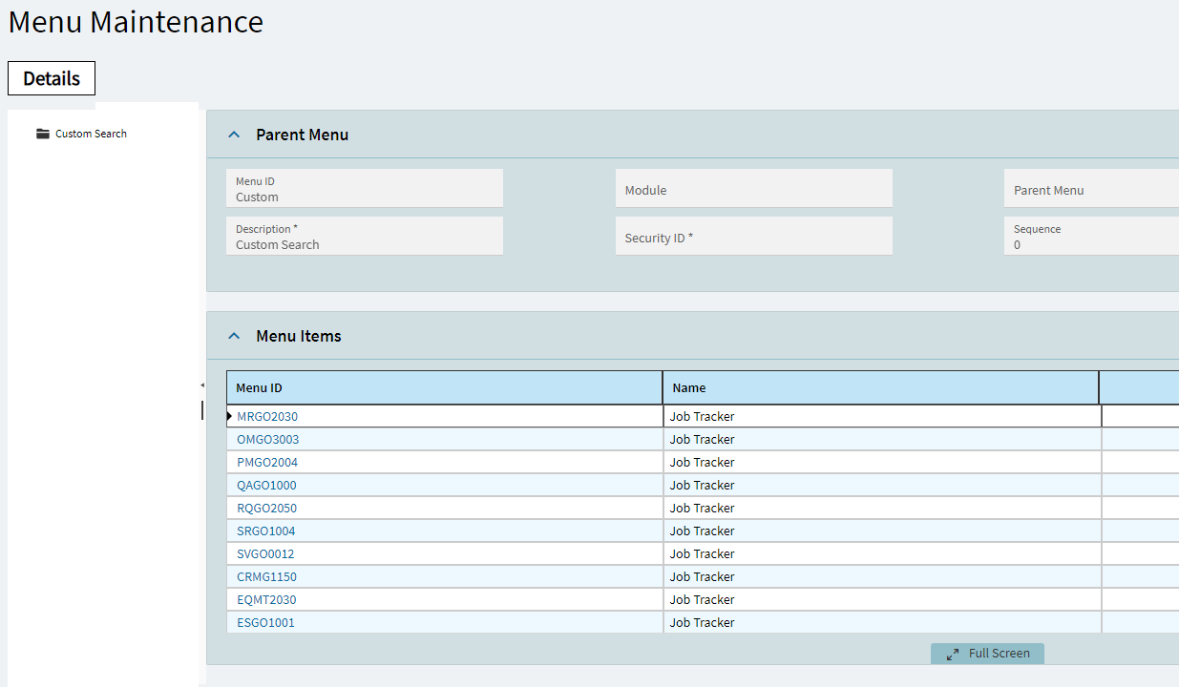Open the MRGO2030 menu link

(x=267, y=417)
